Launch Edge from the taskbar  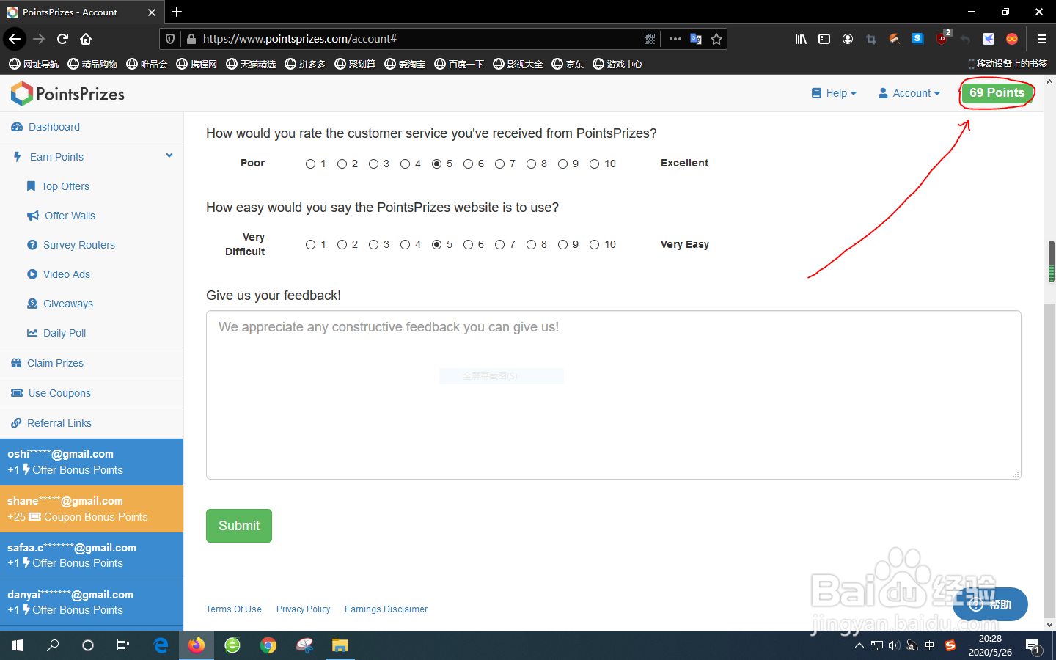pyautogui.click(x=161, y=645)
